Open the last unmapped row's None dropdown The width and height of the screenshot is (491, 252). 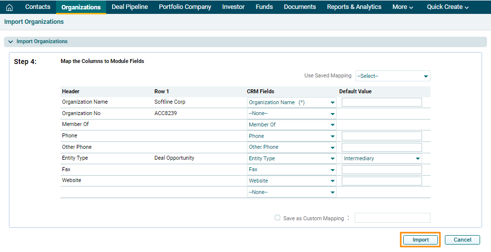coord(292,192)
